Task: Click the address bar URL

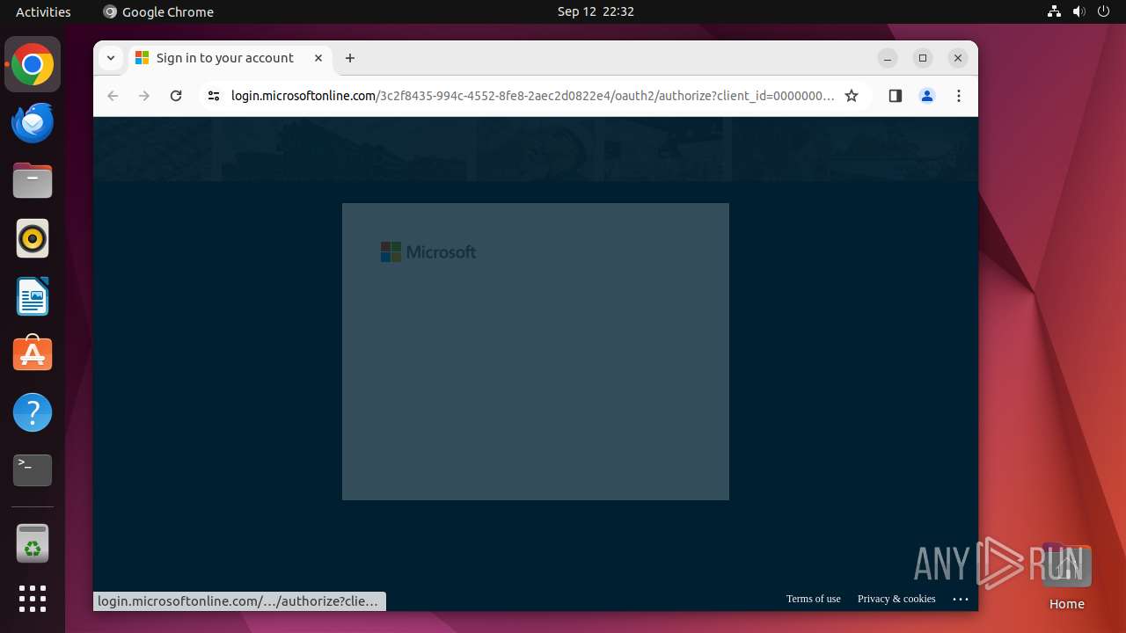Action: point(532,96)
